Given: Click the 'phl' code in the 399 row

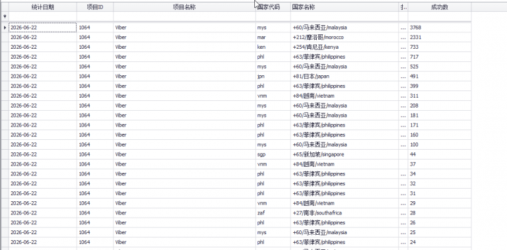Looking at the screenshot, I should [273, 86].
